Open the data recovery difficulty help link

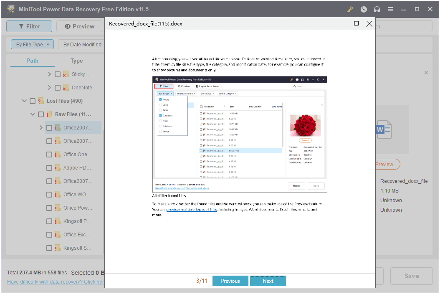tap(54, 282)
